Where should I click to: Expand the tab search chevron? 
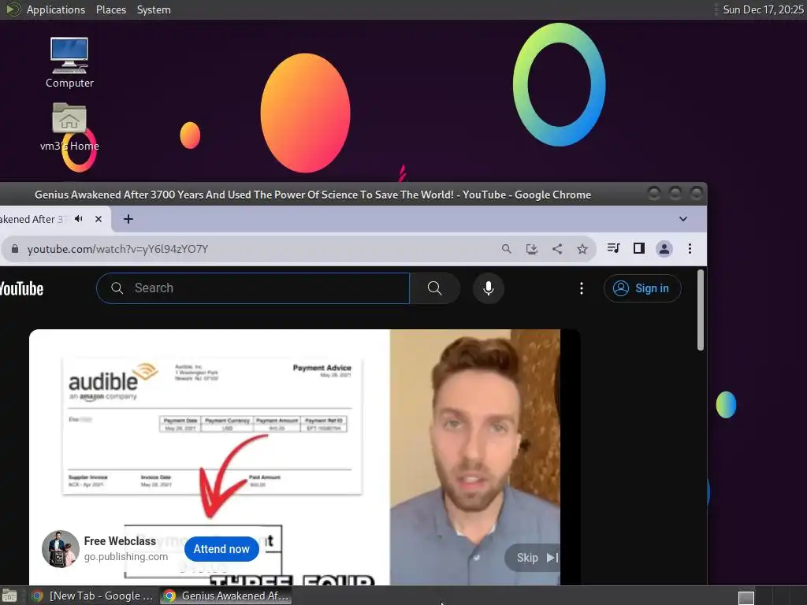(683, 219)
